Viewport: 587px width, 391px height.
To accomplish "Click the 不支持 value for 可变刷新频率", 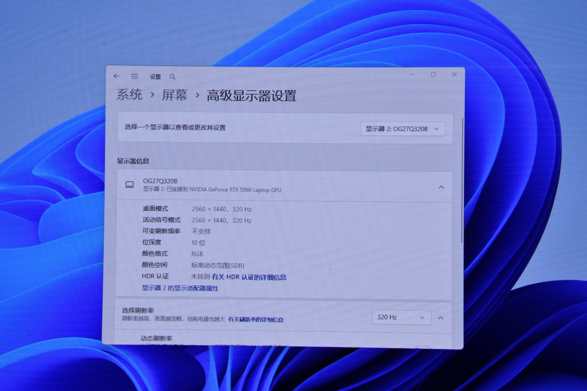I will click(x=201, y=231).
